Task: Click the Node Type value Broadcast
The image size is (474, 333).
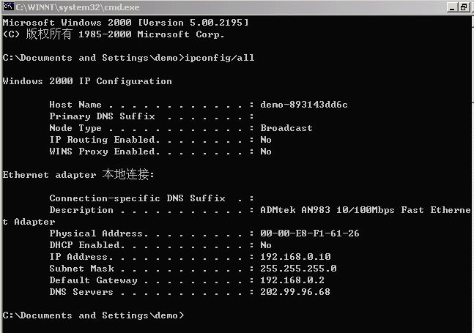Action: point(286,128)
